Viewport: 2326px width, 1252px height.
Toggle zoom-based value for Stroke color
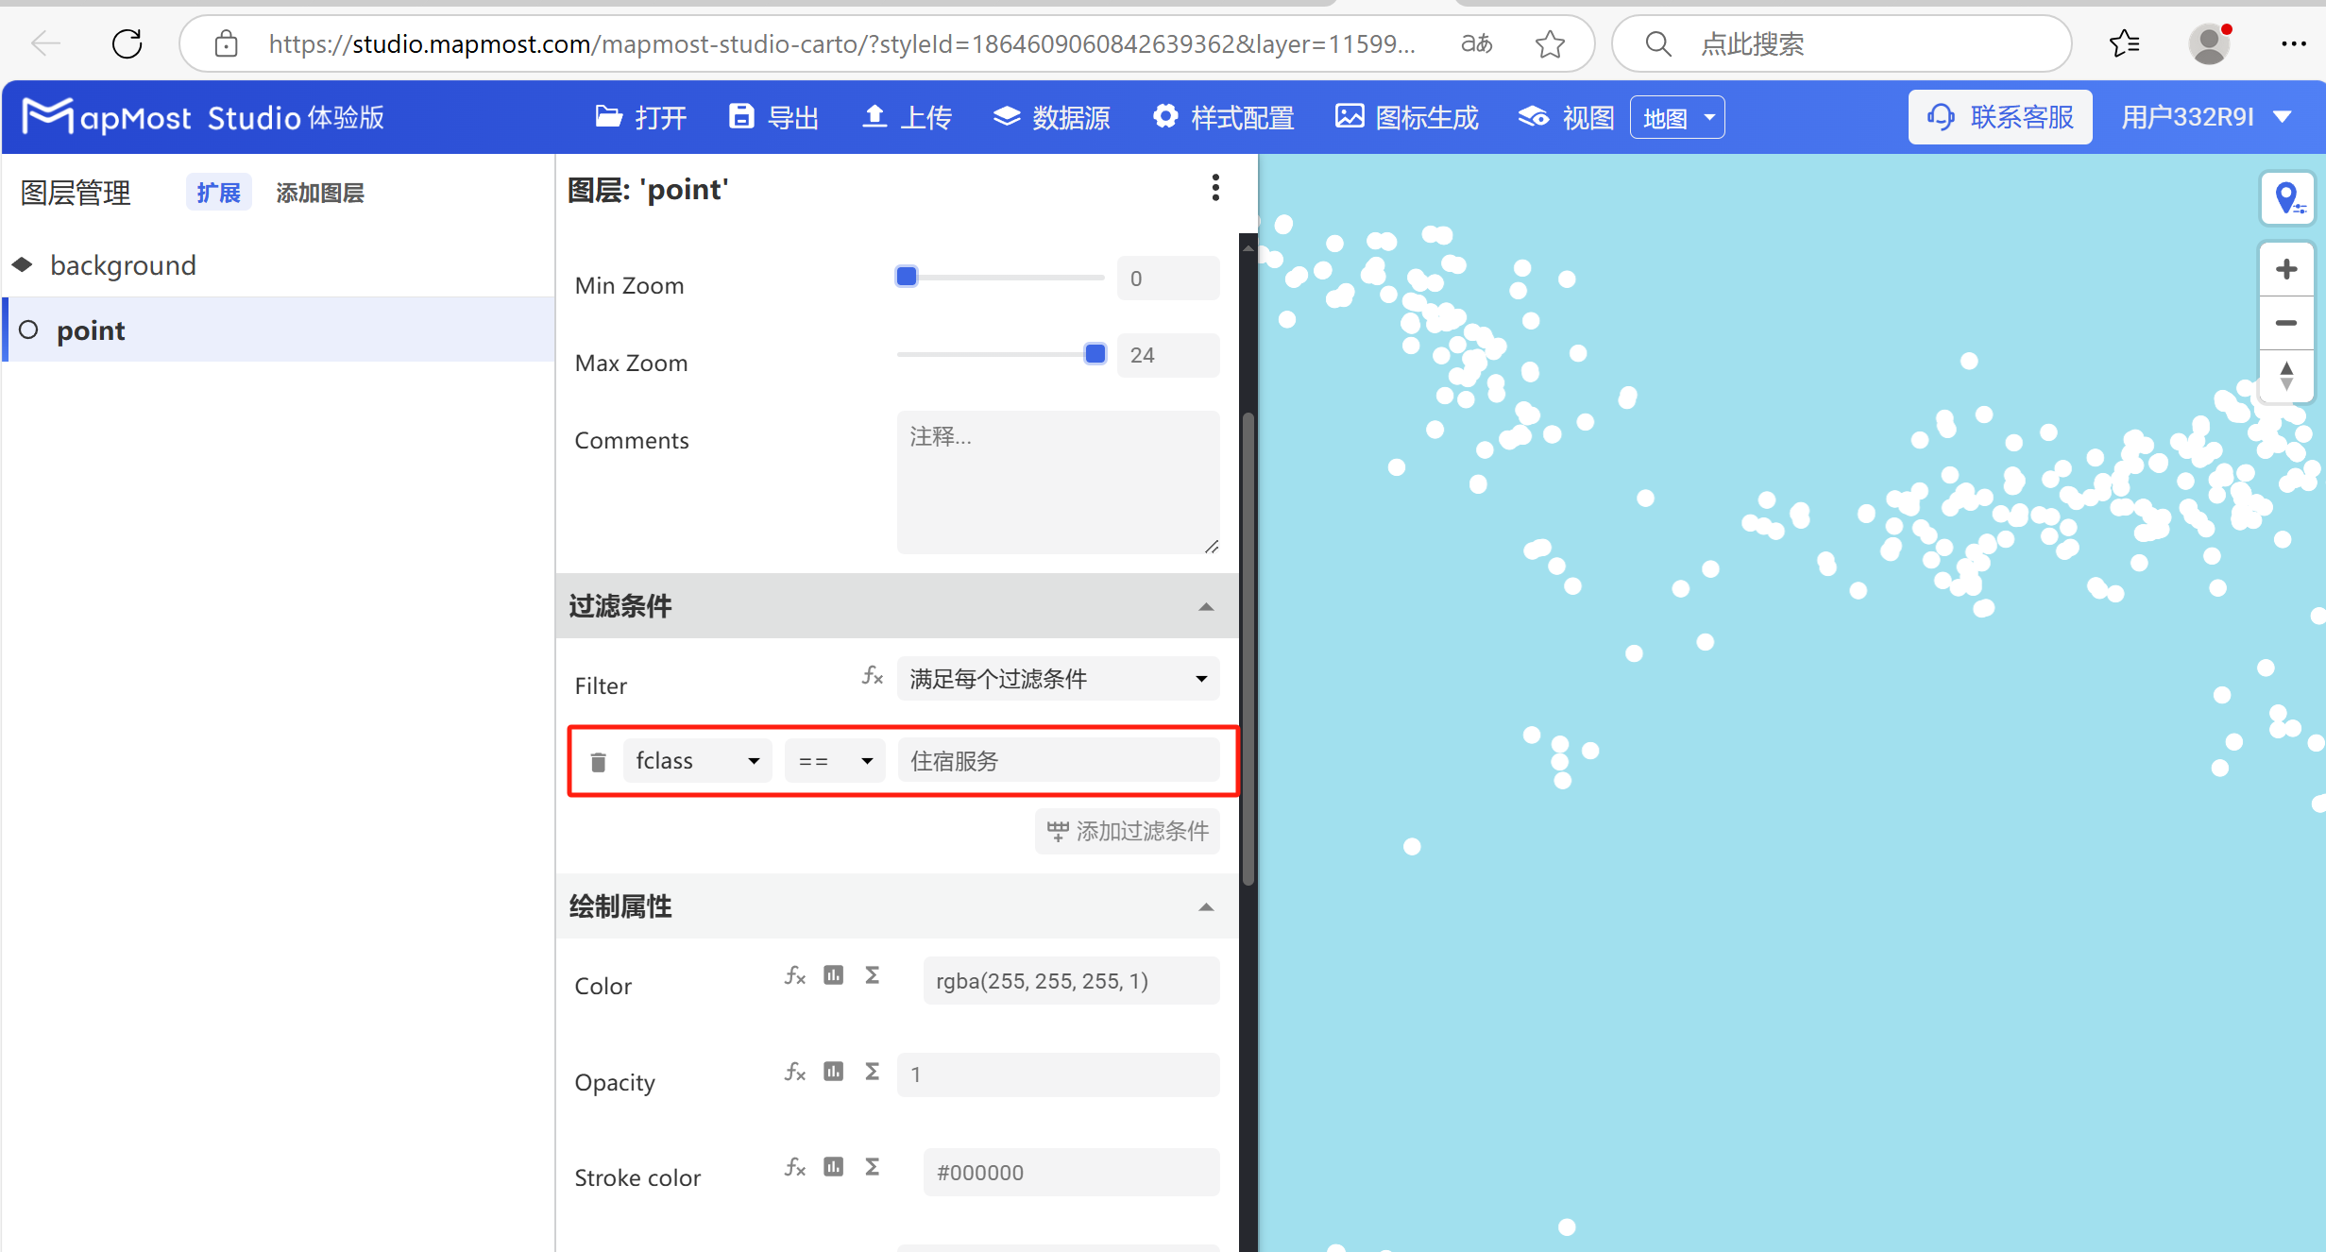point(871,1167)
